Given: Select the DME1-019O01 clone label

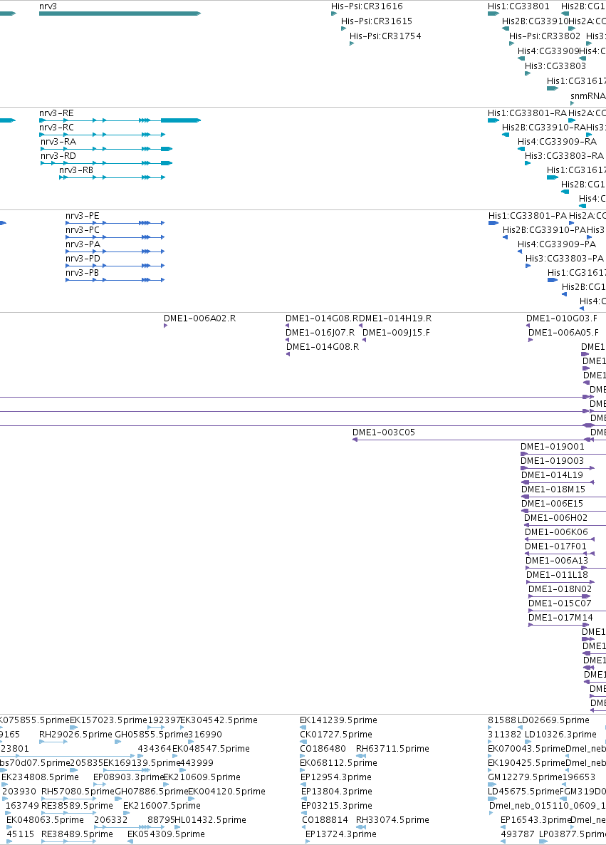Looking at the screenshot, I should point(552,447).
